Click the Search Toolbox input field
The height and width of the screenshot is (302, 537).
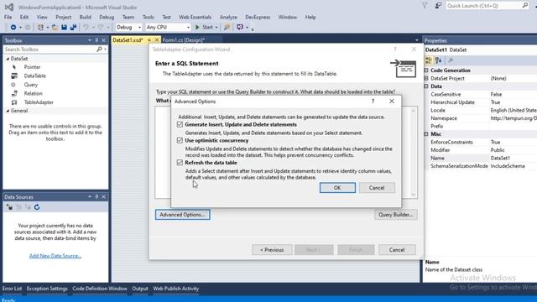pos(50,49)
